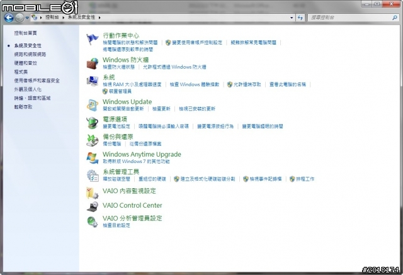
Task: Open the 電源選項 battery icon
Action: coord(93,123)
